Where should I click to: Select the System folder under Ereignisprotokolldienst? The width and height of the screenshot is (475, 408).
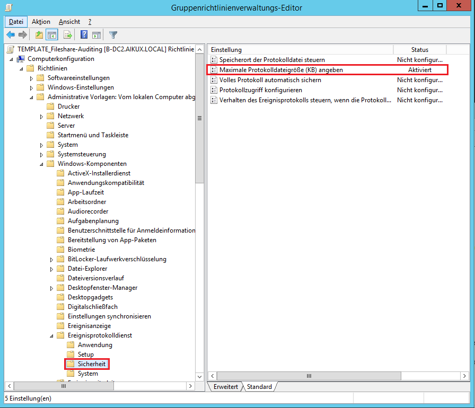point(88,374)
